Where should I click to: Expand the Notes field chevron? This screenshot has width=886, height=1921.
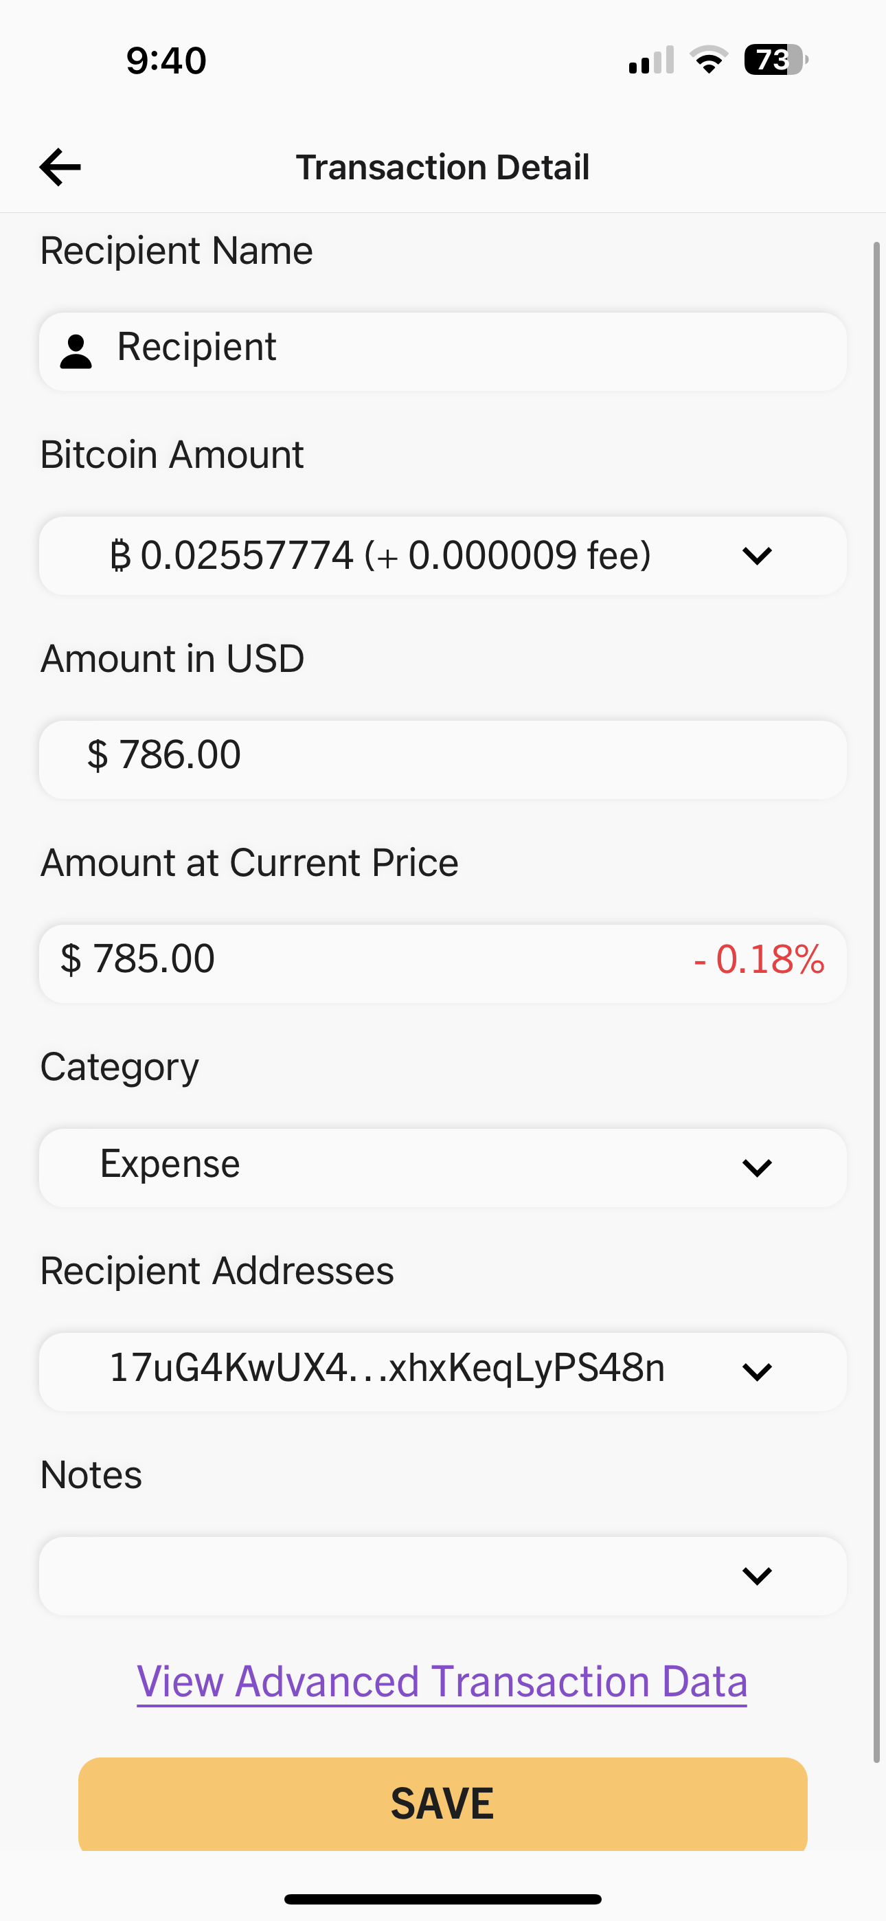757,1575
